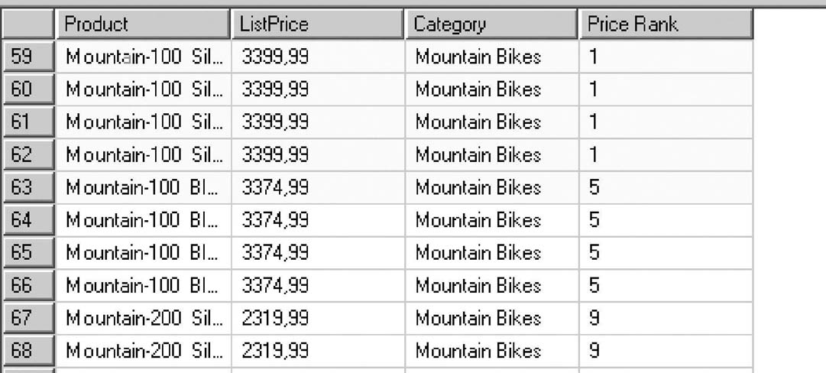Click Product cell in row 59
Image resolution: width=826 pixels, height=373 pixels.
[144, 57]
